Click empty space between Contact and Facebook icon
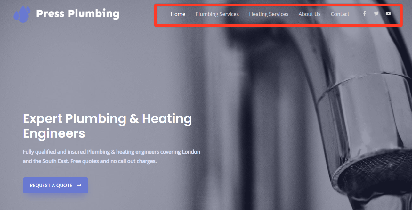 pos(356,14)
